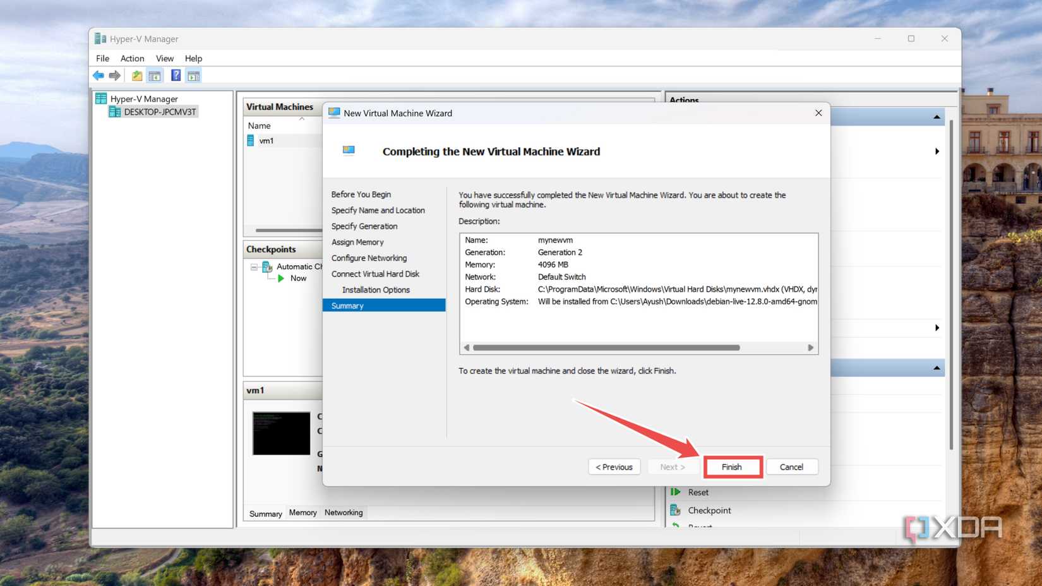
Task: Collapse the top Actions pane section chevron
Action: point(937,116)
